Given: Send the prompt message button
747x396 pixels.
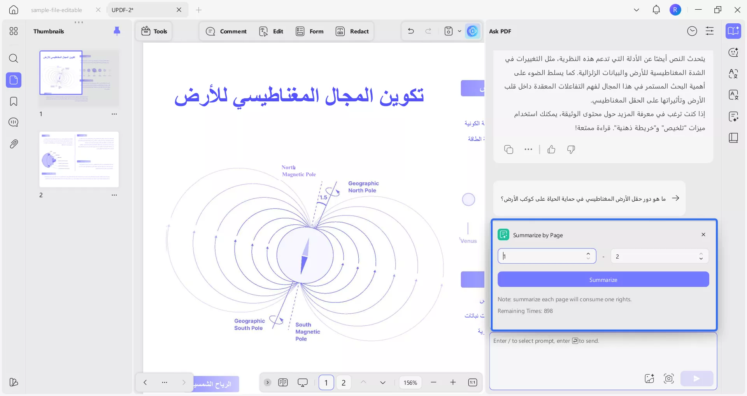Looking at the screenshot, I should pos(697,379).
